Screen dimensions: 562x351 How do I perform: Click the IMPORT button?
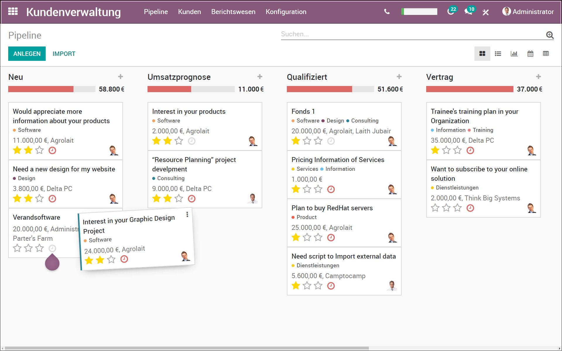[64, 54]
